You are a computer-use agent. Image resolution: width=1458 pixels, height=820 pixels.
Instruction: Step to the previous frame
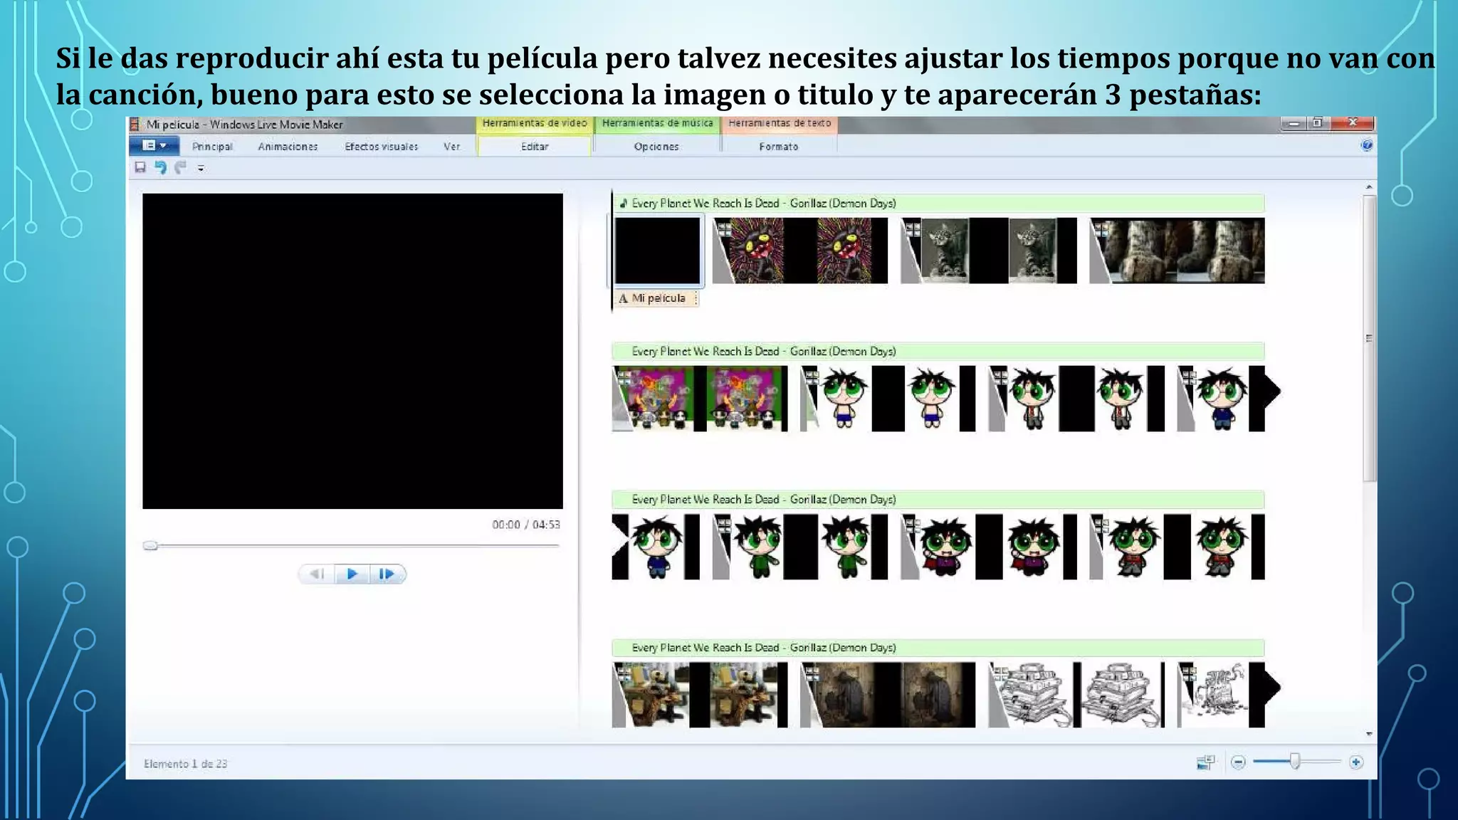(x=317, y=574)
